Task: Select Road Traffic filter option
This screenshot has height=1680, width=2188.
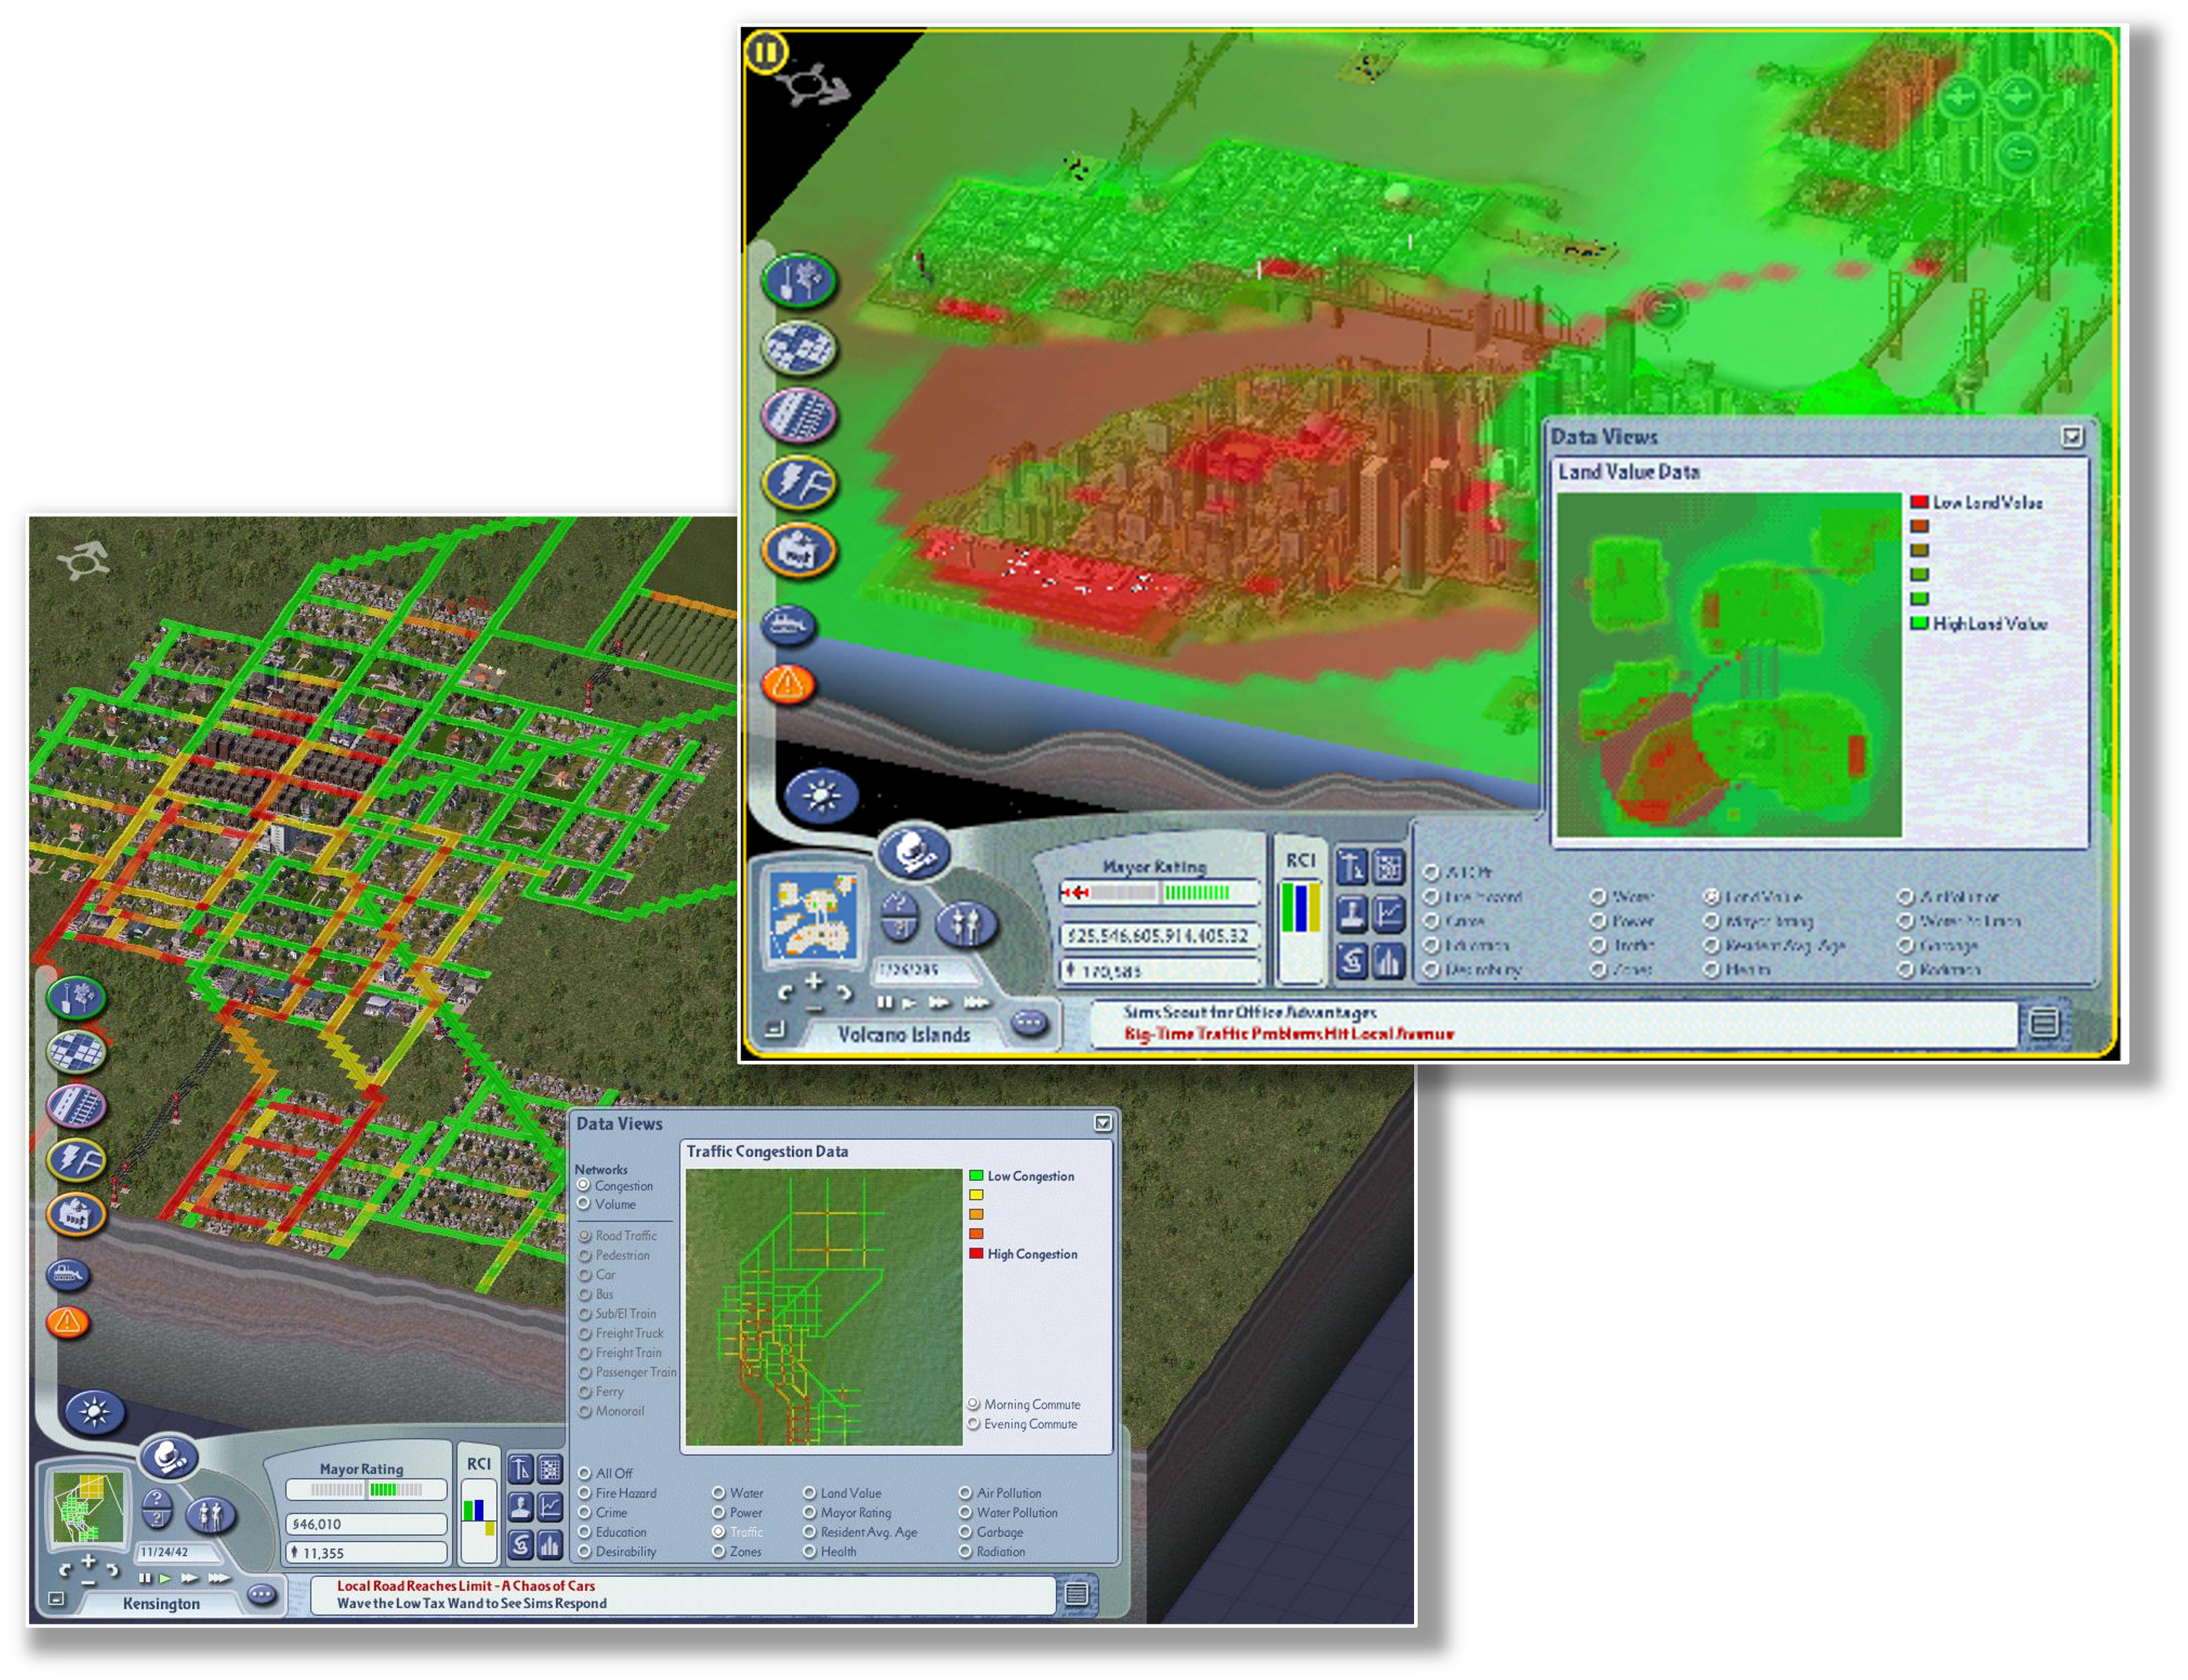Action: [x=618, y=1236]
